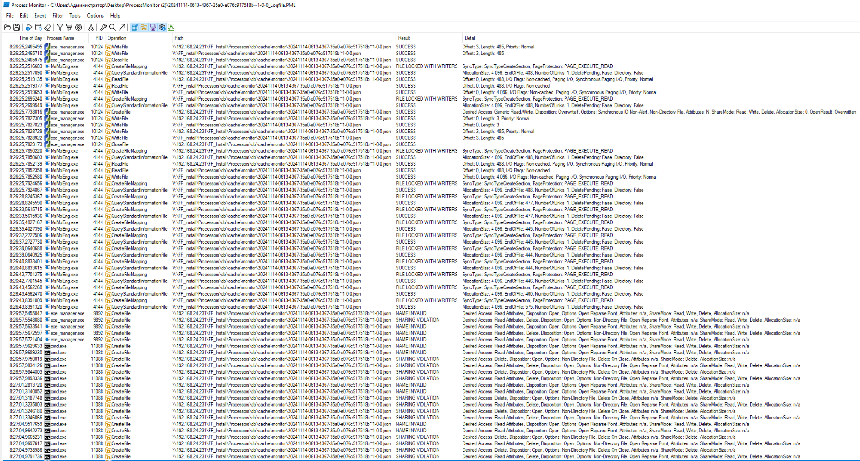Select time cell 8:27:01,3235003
This screenshot has height=461, width=860.
point(25,405)
